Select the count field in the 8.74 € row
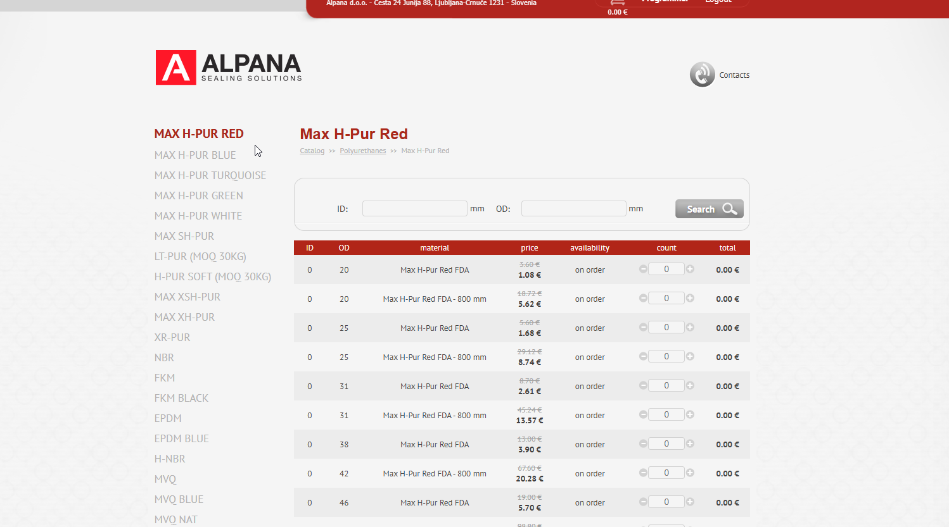949x527 pixels. 666,356
